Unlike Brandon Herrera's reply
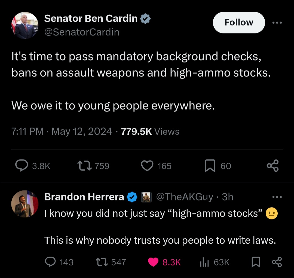This screenshot has height=278, width=294. pos(153,262)
